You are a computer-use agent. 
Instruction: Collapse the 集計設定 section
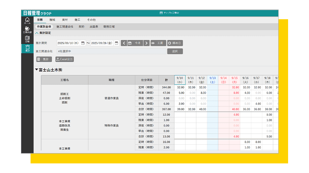point(43,33)
